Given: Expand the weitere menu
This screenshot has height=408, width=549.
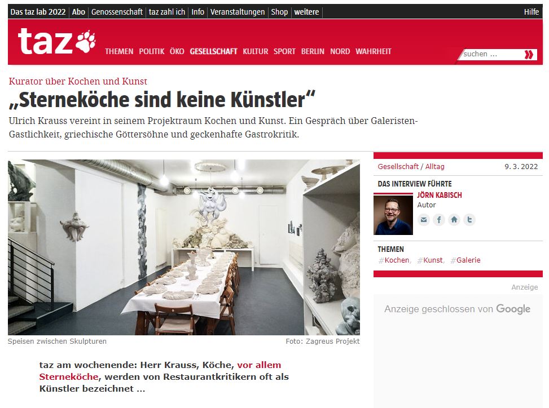Looking at the screenshot, I should 306,12.
